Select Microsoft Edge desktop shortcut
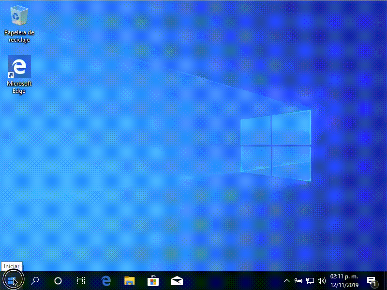 tap(19, 75)
